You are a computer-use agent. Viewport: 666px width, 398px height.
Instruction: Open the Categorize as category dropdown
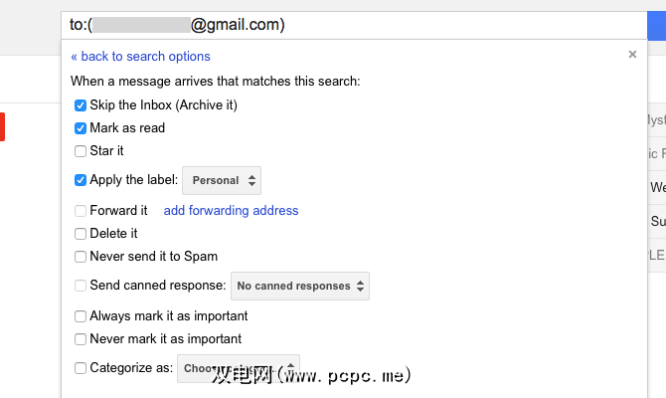(239, 368)
